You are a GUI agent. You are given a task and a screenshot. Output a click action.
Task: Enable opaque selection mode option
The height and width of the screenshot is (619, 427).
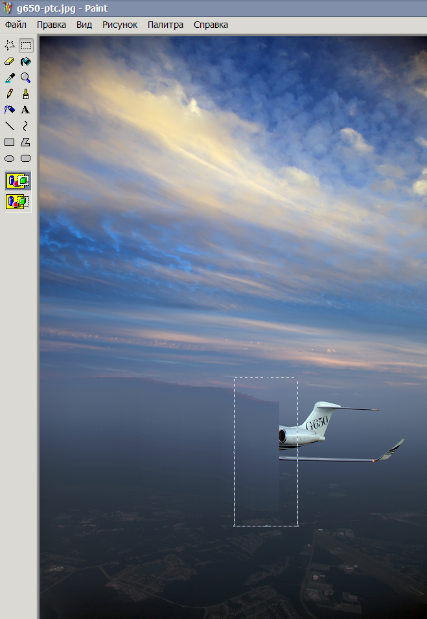click(x=18, y=181)
